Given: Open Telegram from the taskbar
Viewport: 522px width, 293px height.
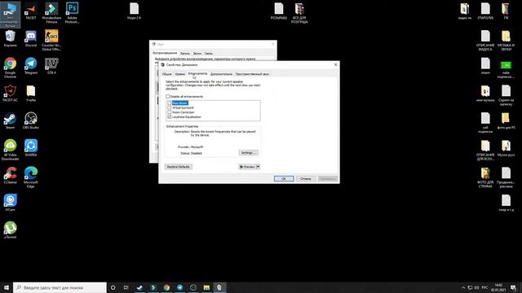Looking at the screenshot, I should pyautogui.click(x=179, y=287).
